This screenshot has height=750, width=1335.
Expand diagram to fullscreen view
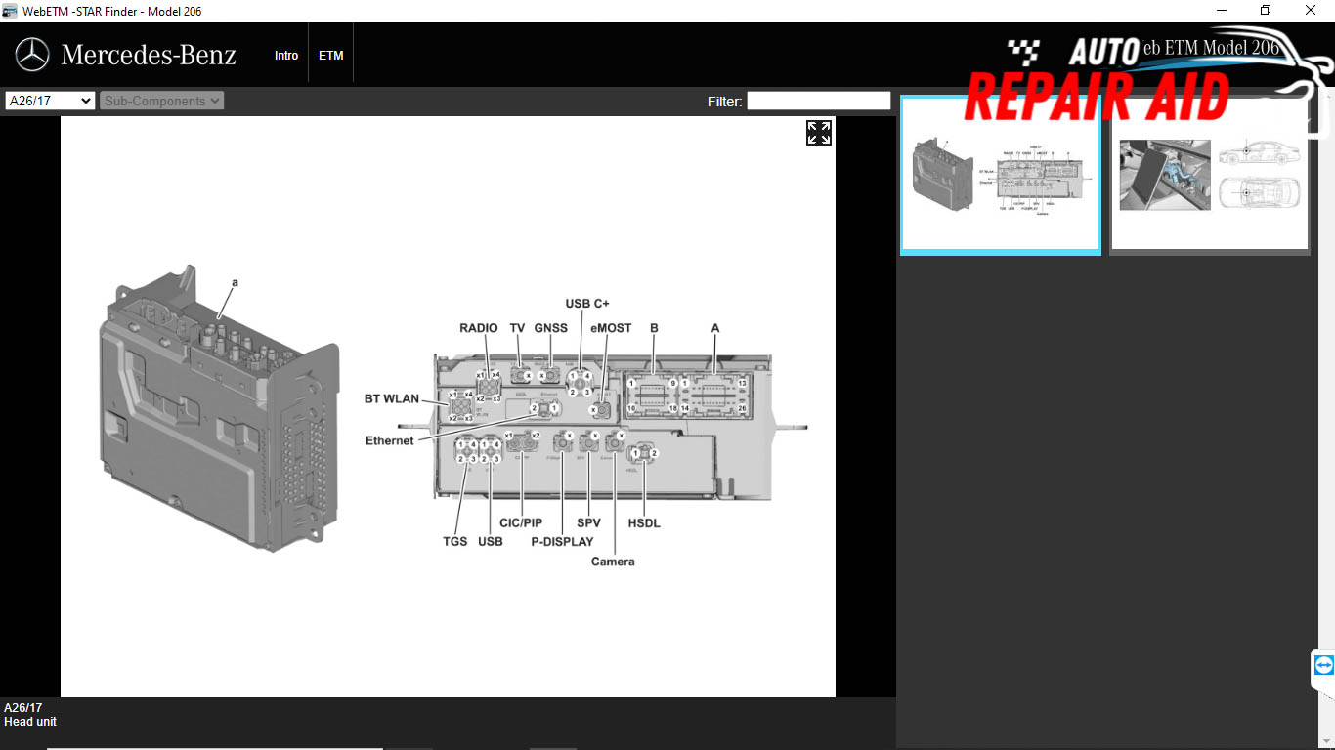pos(819,133)
